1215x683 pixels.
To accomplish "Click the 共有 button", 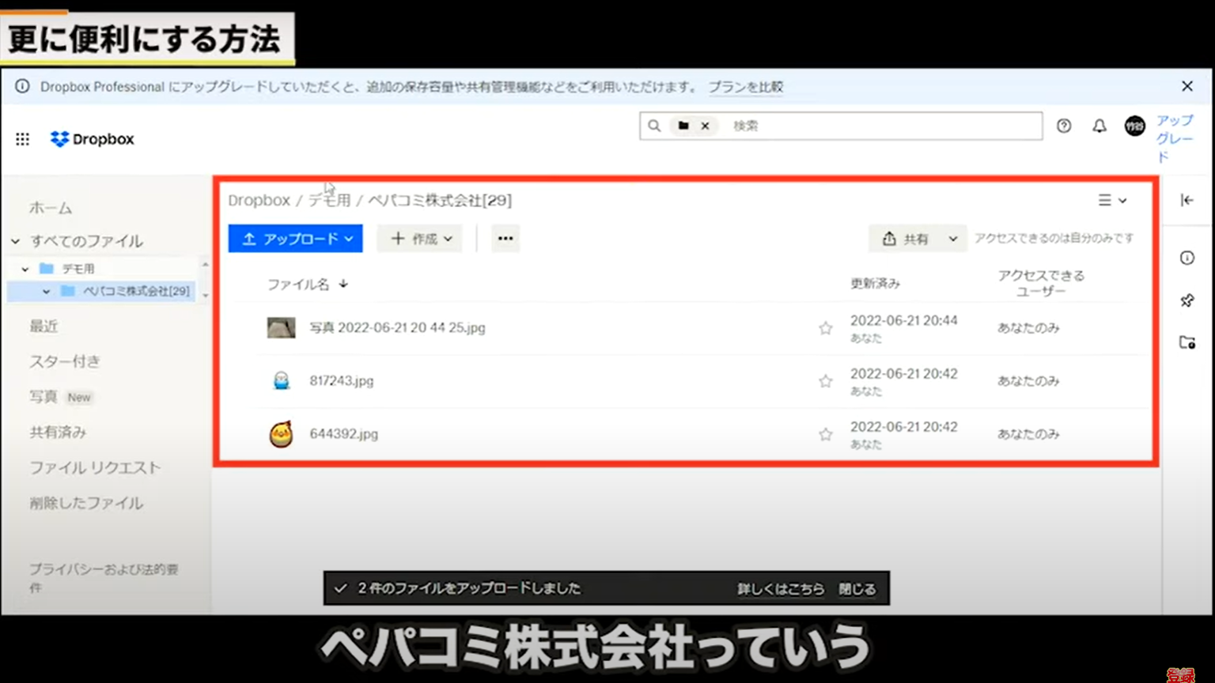I will click(x=906, y=239).
